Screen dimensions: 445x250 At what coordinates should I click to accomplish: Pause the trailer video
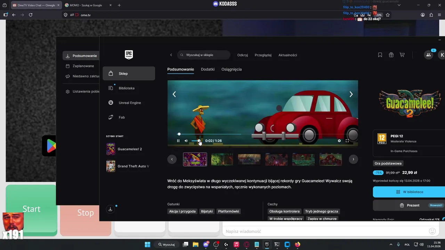pos(178,141)
